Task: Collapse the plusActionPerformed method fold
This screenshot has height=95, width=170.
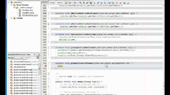Action: tap(49, 63)
